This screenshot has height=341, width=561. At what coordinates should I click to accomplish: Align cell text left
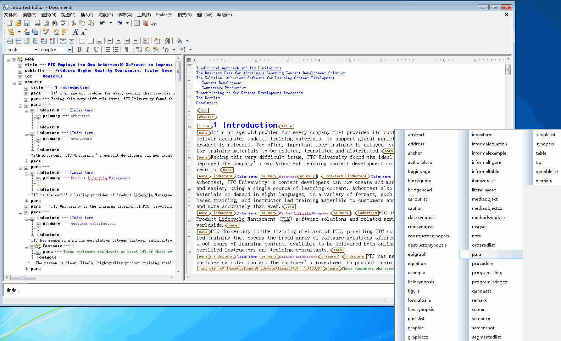coord(110,41)
